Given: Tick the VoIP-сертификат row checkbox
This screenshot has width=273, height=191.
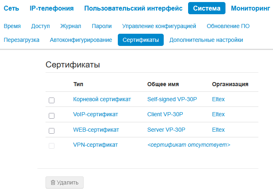Looking at the screenshot, I should 52,116.
